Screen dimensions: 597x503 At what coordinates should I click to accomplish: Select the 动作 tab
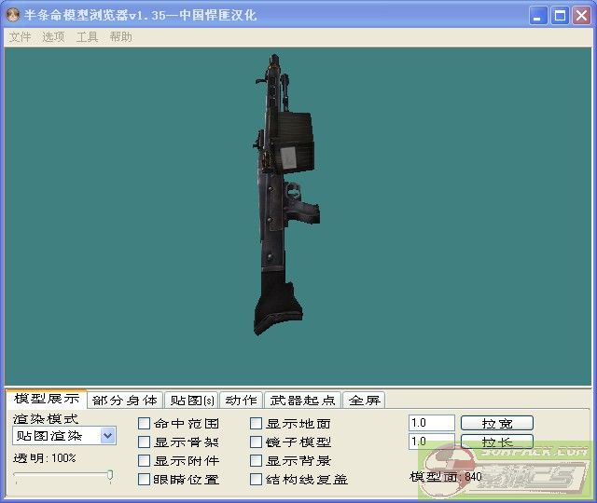coord(241,401)
